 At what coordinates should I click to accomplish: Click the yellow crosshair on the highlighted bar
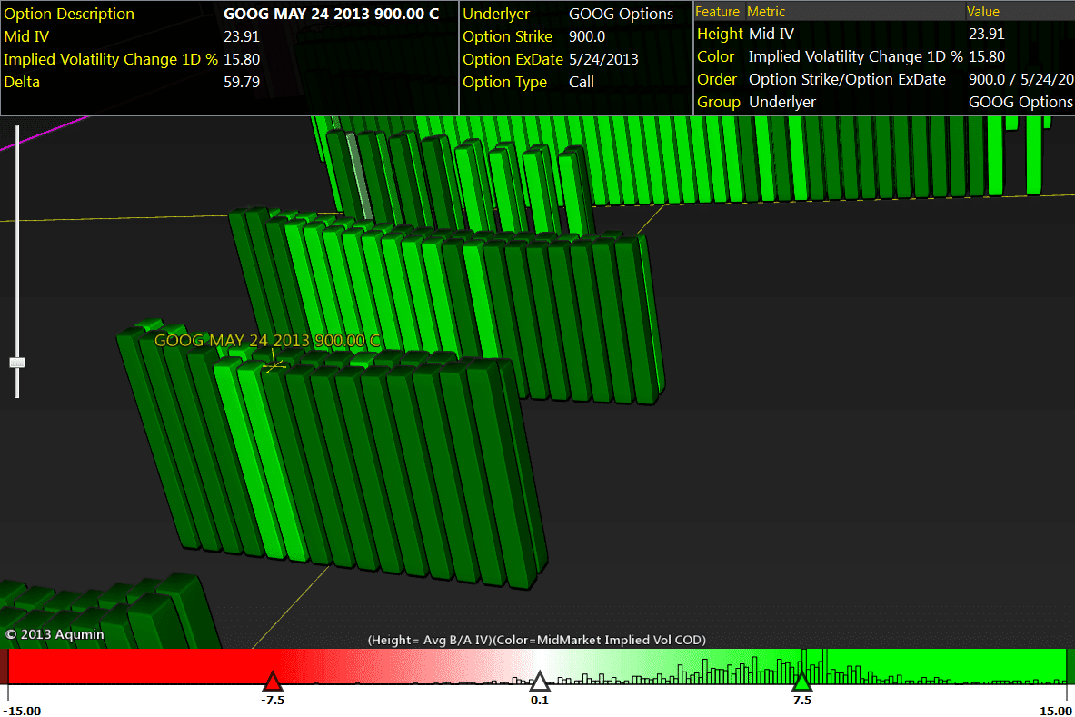274,363
